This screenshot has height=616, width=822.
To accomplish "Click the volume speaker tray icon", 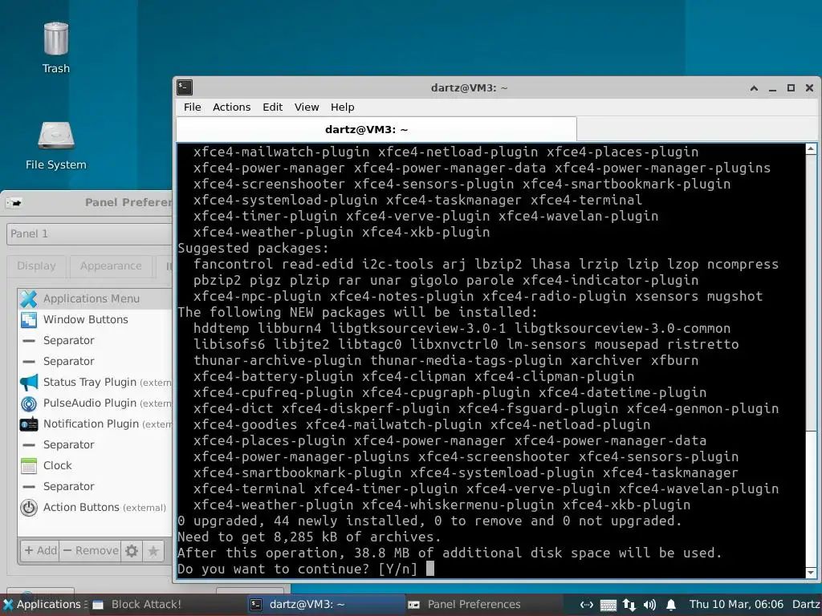I will [649, 605].
